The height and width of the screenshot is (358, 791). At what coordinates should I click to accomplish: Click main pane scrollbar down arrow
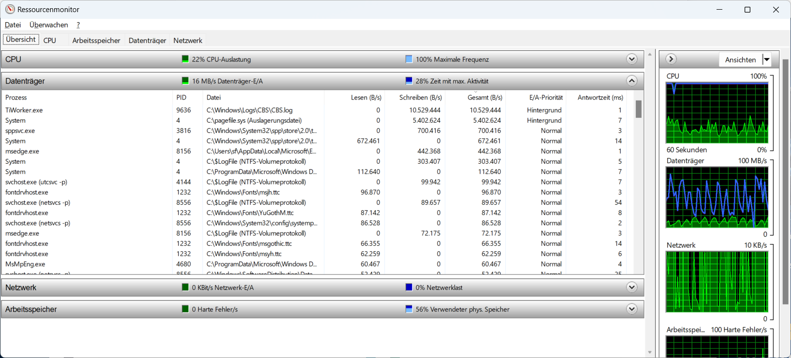(650, 353)
